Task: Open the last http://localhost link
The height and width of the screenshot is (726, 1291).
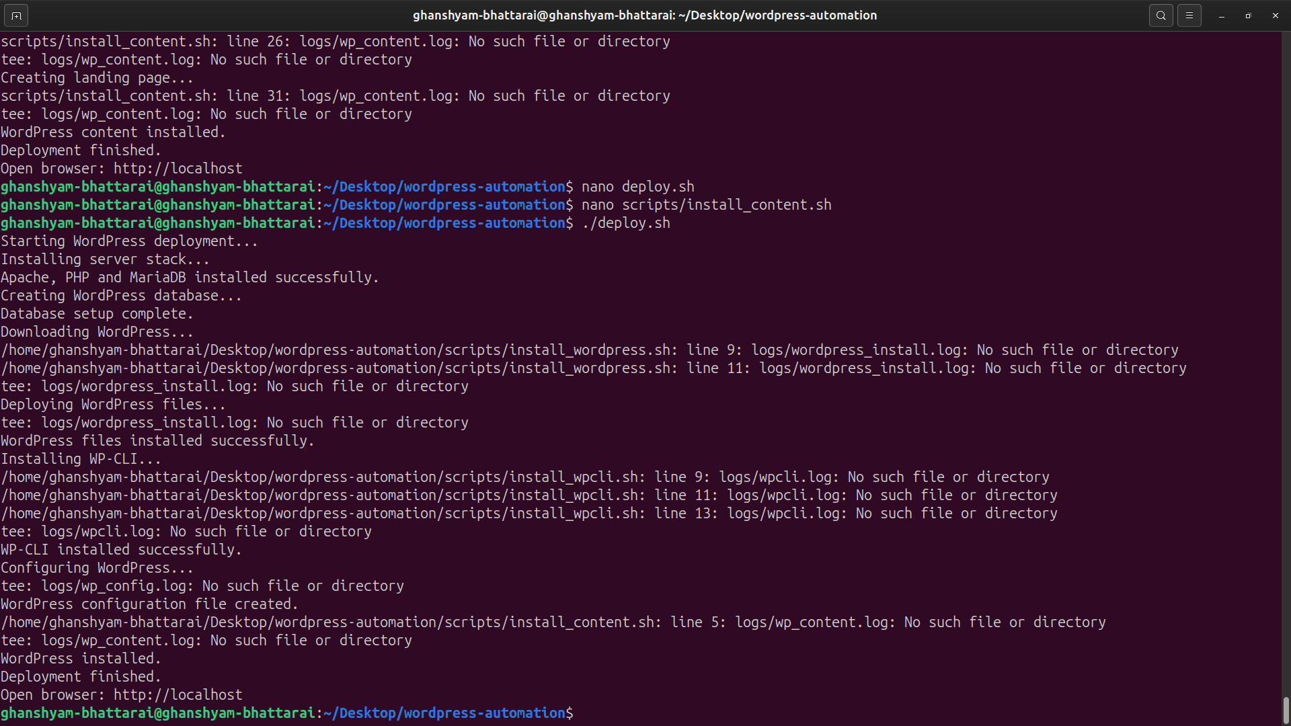Action: pyautogui.click(x=178, y=694)
